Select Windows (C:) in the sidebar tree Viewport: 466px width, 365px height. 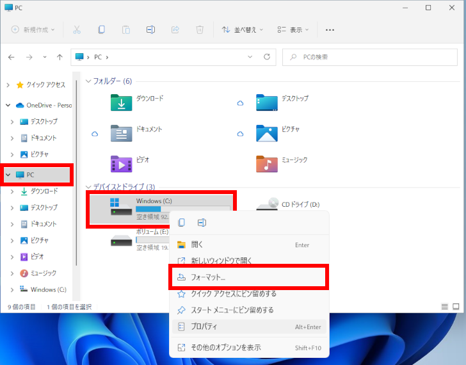click(43, 289)
